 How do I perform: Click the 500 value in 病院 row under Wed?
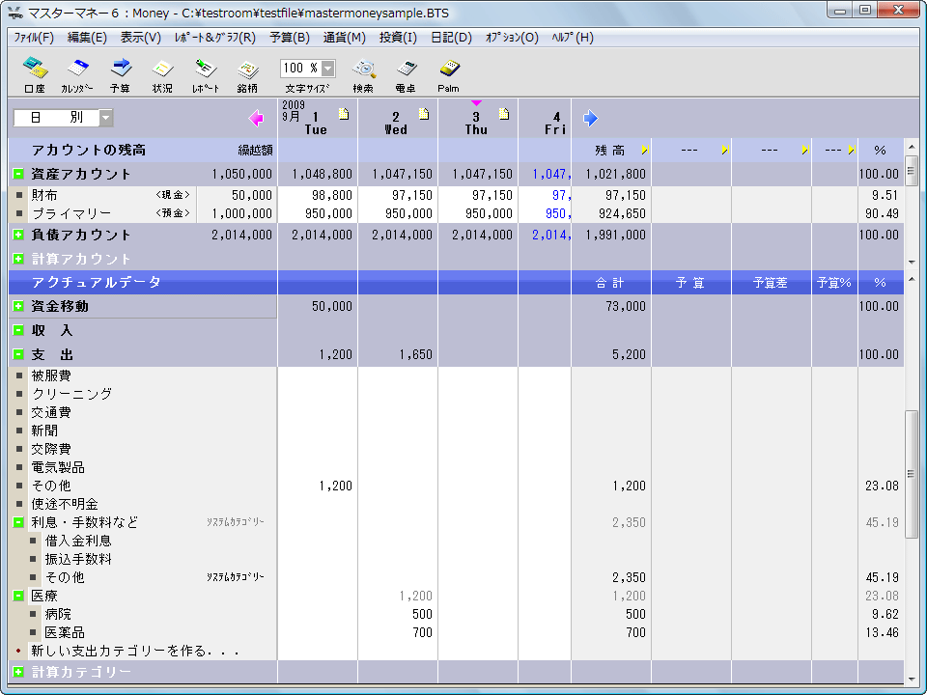click(422, 614)
